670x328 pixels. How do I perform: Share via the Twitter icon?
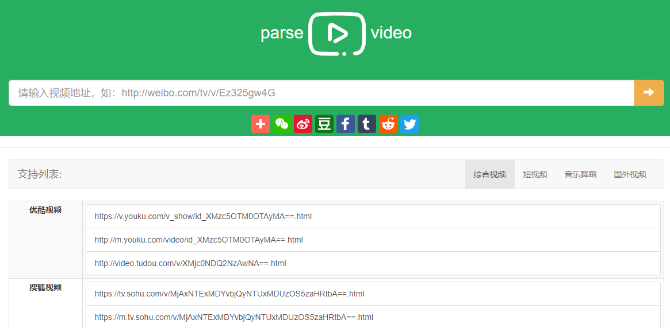(x=409, y=124)
